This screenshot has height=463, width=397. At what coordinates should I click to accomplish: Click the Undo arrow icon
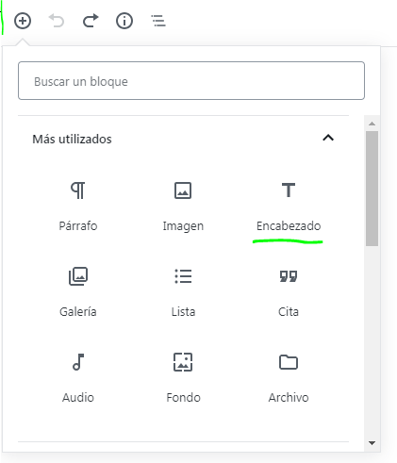coord(57,21)
